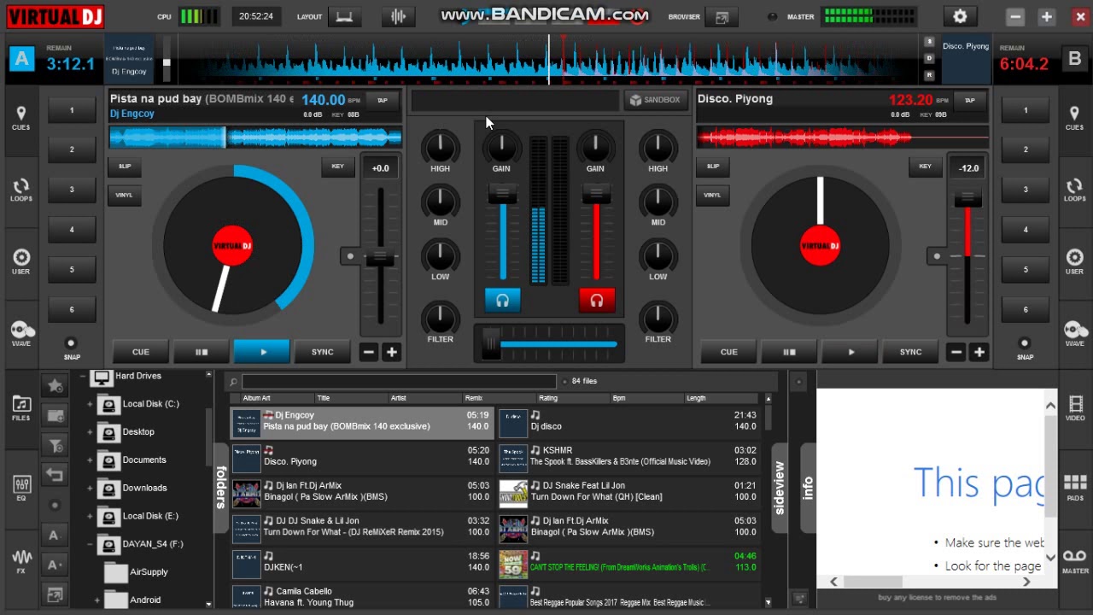Click the crossfader handle
This screenshot has width=1093, height=615.
(490, 343)
